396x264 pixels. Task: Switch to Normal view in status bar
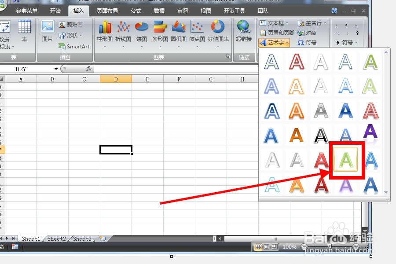click(258, 247)
